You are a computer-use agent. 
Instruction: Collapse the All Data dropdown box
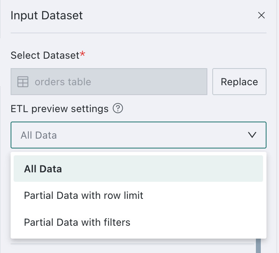[138, 135]
